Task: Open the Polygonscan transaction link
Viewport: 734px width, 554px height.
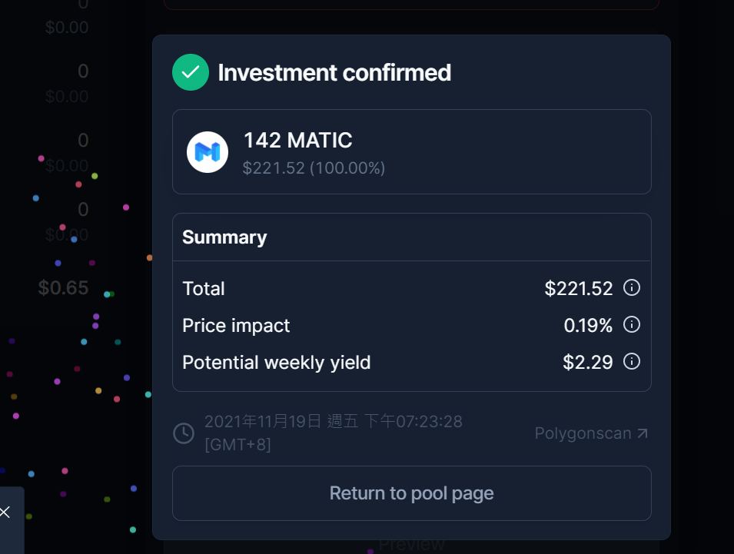Action: (x=591, y=433)
